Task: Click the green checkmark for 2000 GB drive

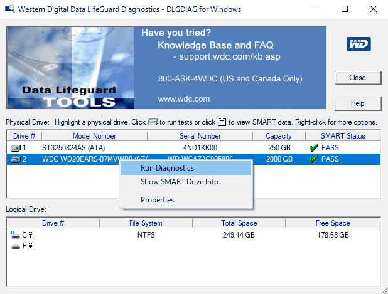Action: 314,159
